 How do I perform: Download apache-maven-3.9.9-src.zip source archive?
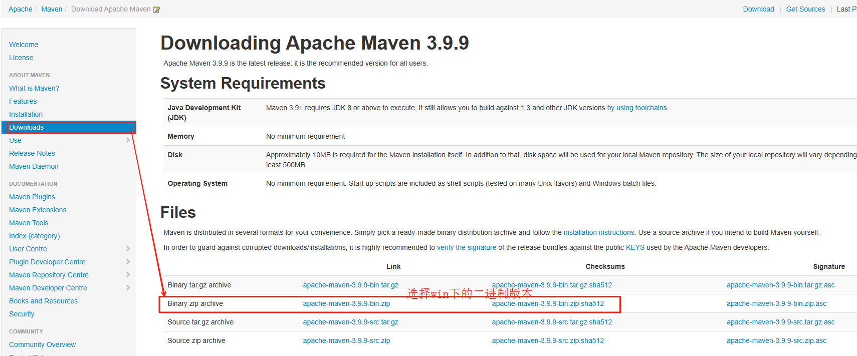click(x=346, y=340)
